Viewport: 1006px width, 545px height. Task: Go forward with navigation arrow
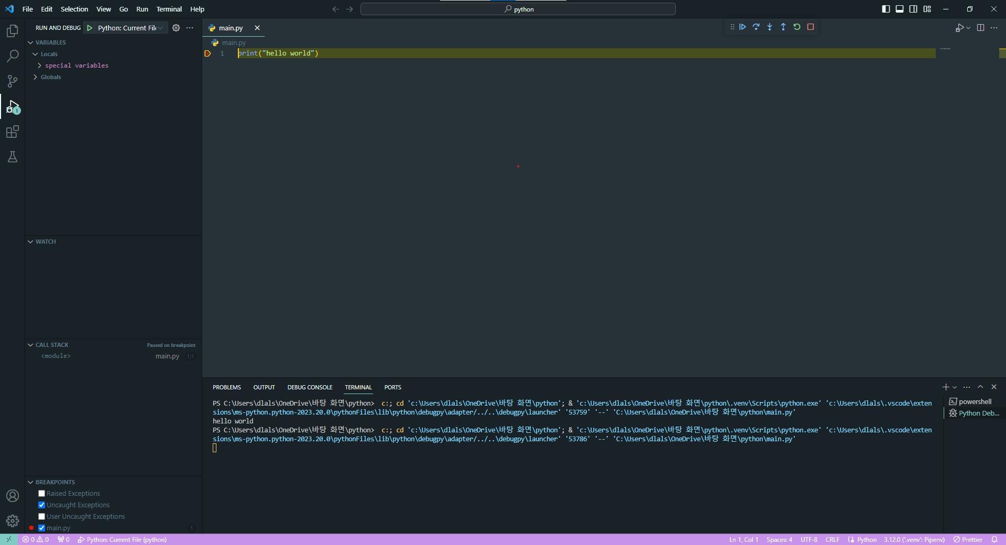[349, 9]
